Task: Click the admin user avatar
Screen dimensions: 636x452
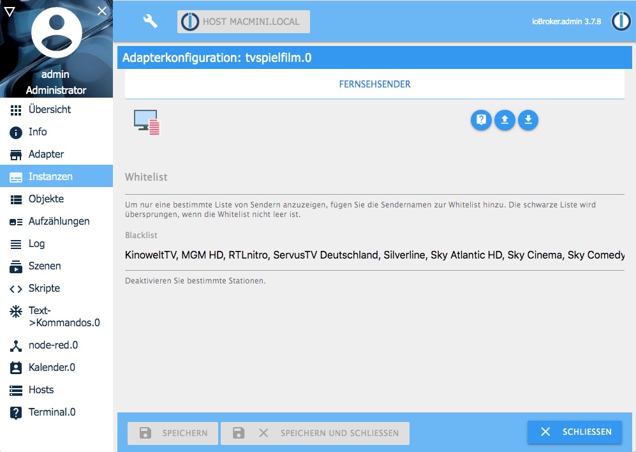Action: [x=56, y=33]
